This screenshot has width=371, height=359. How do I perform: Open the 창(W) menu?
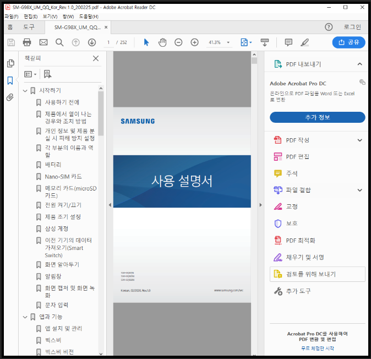[68, 17]
